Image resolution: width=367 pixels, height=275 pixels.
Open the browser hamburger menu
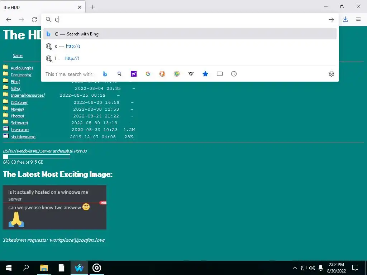[358, 19]
